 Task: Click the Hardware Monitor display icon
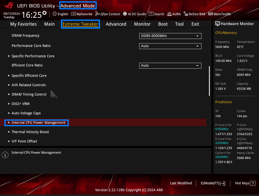(218, 24)
